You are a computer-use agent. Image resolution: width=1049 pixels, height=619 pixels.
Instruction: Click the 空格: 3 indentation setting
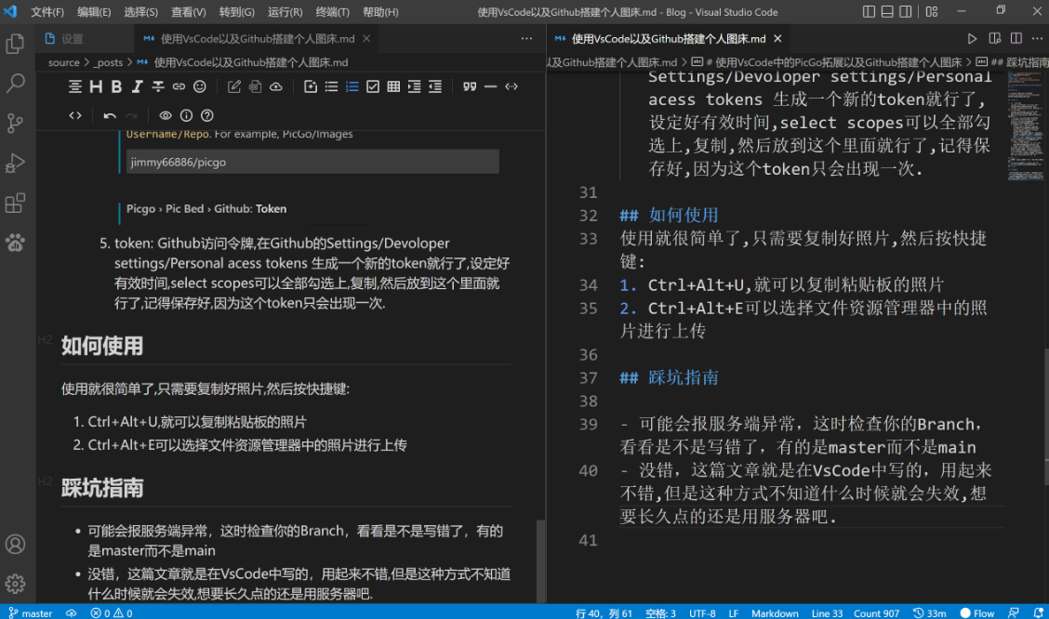pyautogui.click(x=660, y=613)
